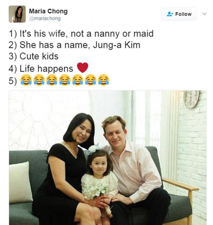Click the first crying-laughing emoji on line 5
The image size is (213, 225).
(x=26, y=80)
